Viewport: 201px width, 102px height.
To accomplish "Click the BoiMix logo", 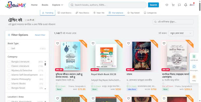I will (x=16, y=5).
